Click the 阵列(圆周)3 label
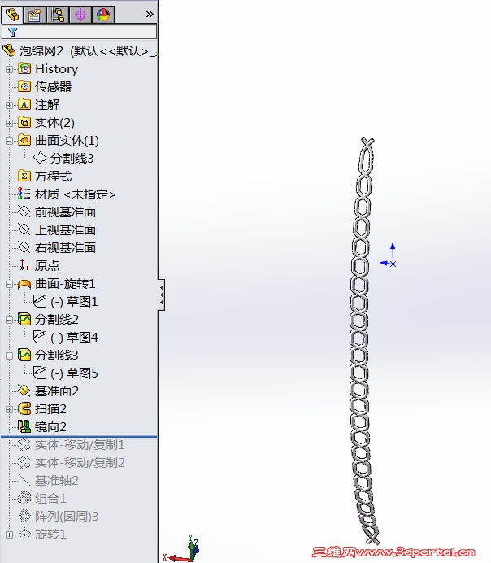This screenshot has height=563, width=491. (x=67, y=517)
